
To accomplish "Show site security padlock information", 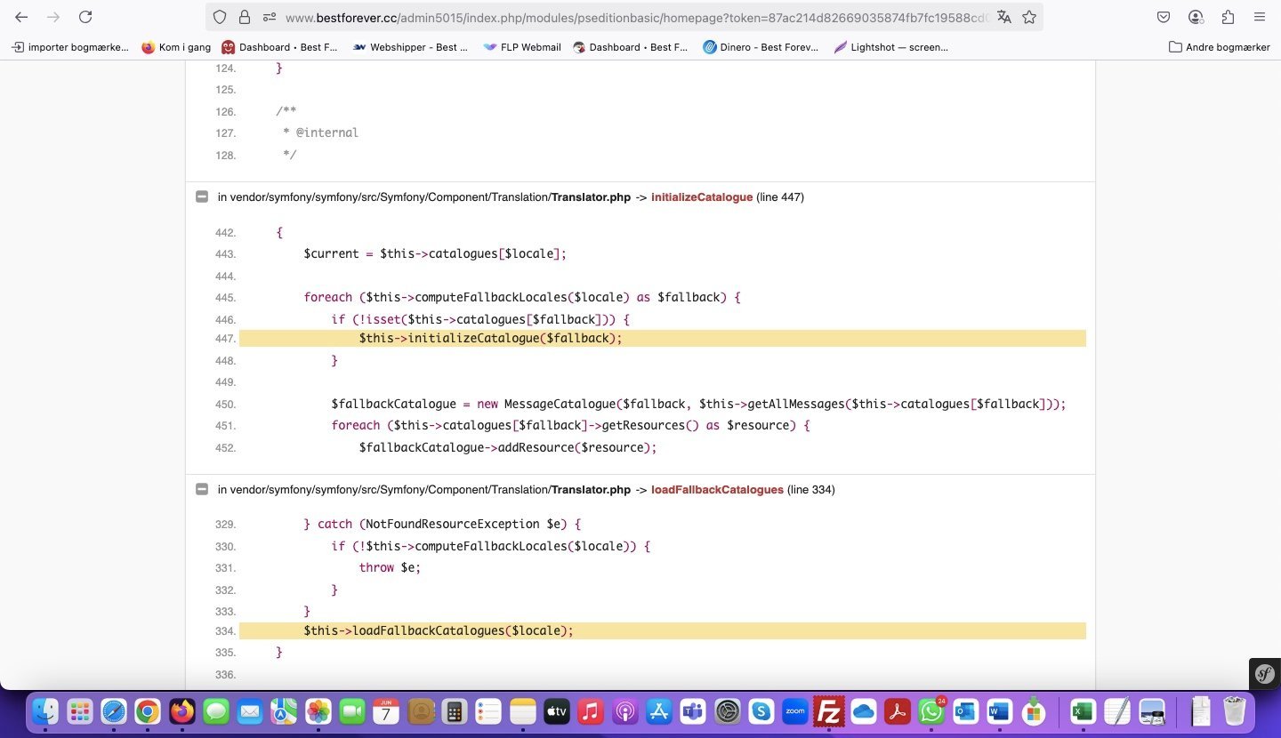I will pos(244,17).
